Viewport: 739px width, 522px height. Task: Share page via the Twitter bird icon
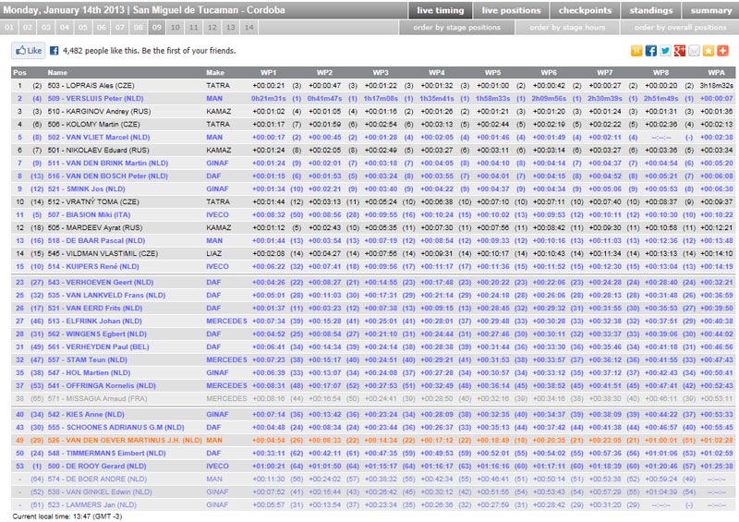[665, 51]
